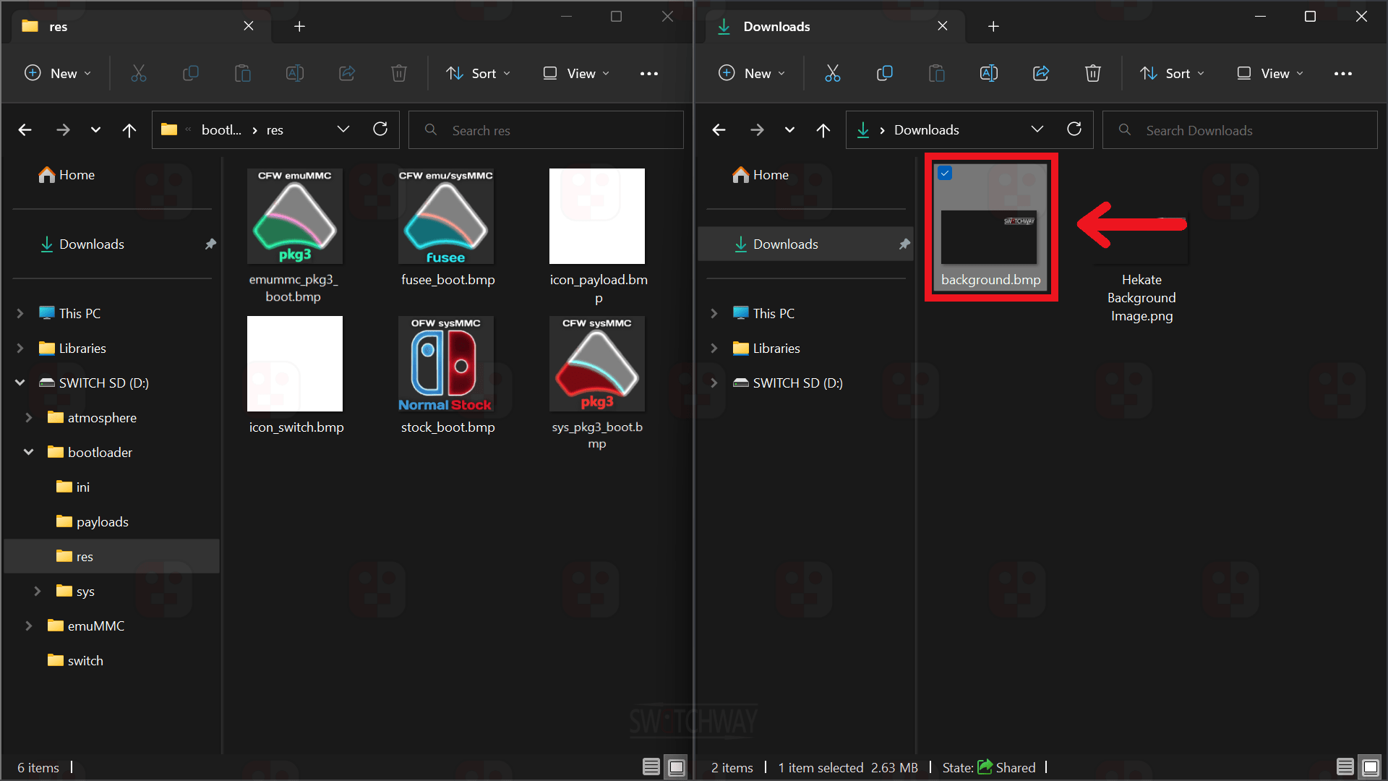
Task: Switch Downloads window to details view layout
Action: pyautogui.click(x=1345, y=767)
